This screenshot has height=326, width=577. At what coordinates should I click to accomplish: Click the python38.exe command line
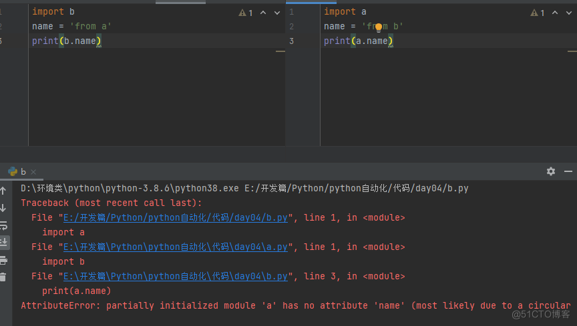[244, 189]
